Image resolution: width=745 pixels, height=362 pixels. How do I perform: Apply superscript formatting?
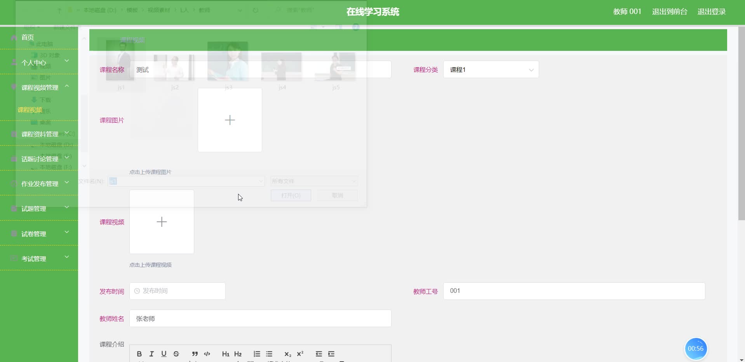point(300,354)
